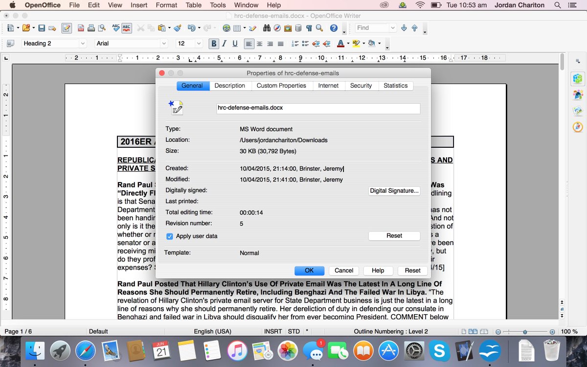Save the document with floppy icon
587x367 pixels.
click(42, 28)
